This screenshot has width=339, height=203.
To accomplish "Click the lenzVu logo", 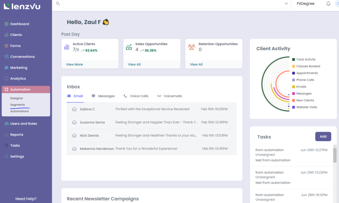I will point(22,6).
